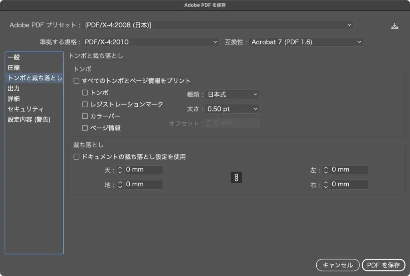Click the save preset download icon
The width and height of the screenshot is (410, 276).
click(394, 26)
